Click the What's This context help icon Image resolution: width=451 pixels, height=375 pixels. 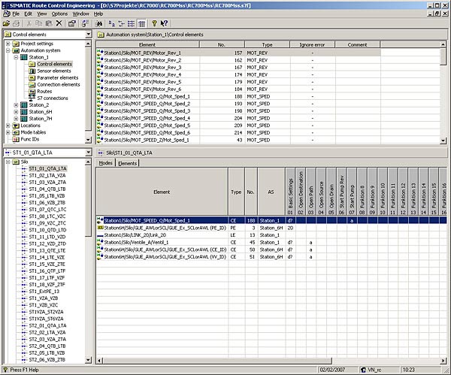165,23
